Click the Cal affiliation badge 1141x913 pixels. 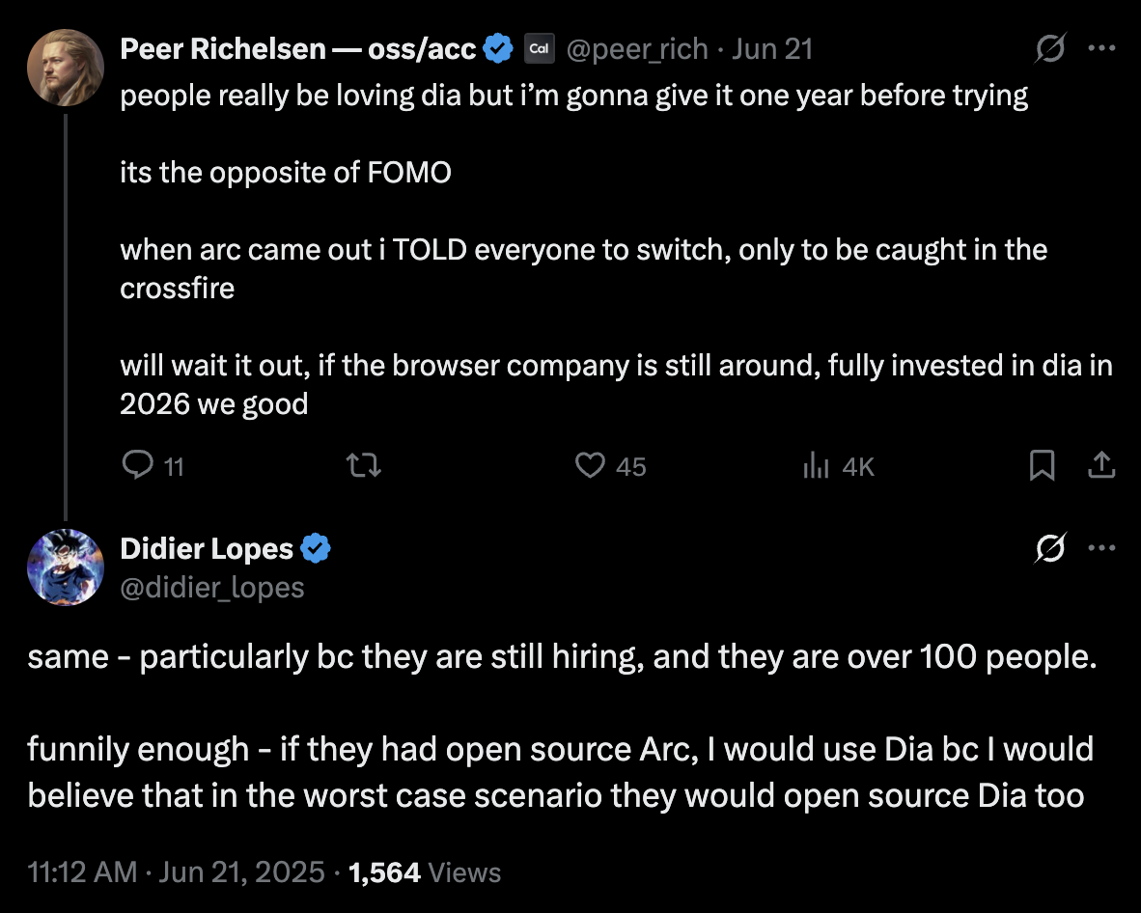pyautogui.click(x=540, y=49)
